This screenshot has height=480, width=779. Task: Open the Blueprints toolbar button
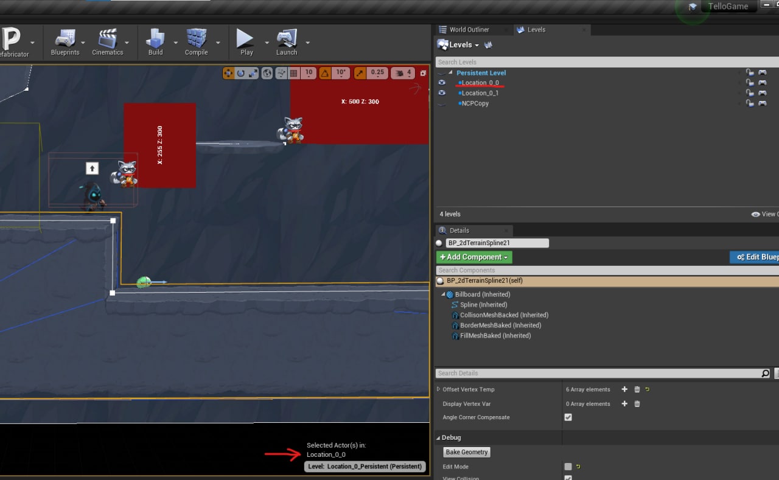click(x=65, y=42)
